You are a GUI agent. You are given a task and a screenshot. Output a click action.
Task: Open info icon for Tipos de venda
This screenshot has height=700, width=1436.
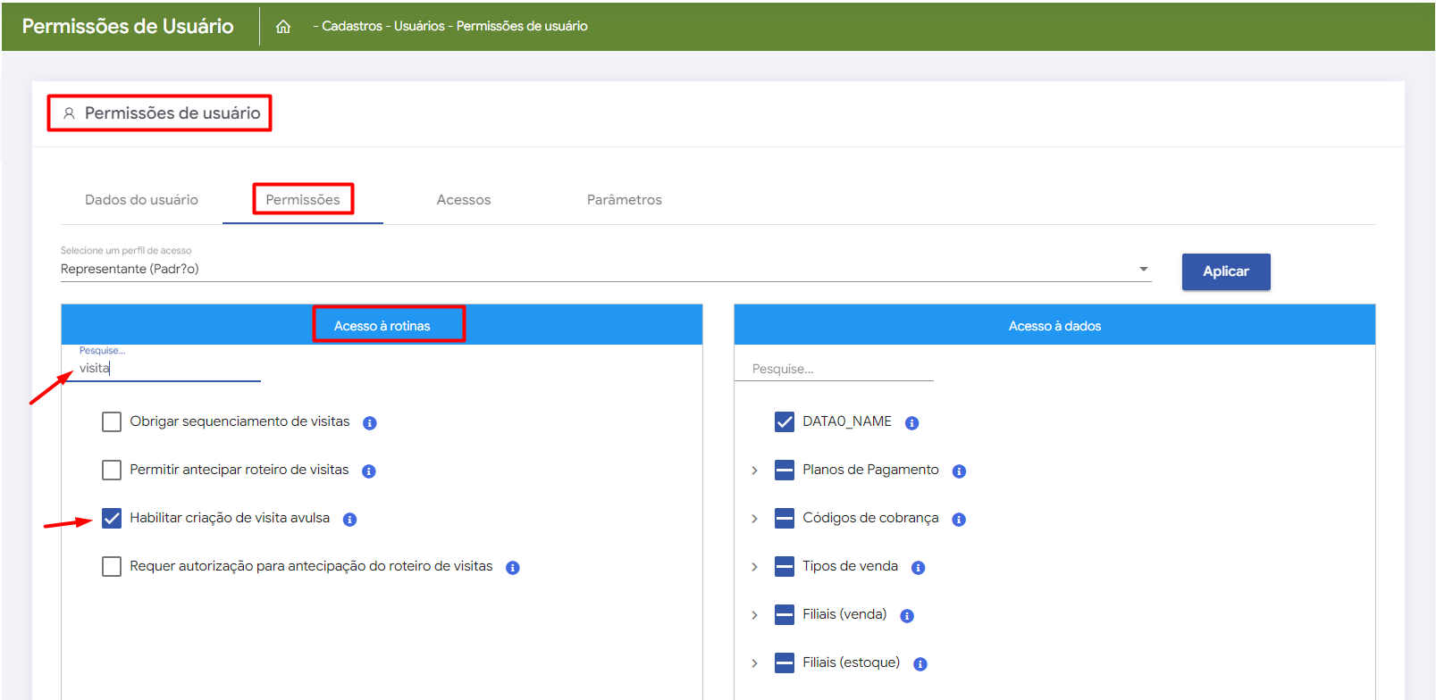point(918,568)
